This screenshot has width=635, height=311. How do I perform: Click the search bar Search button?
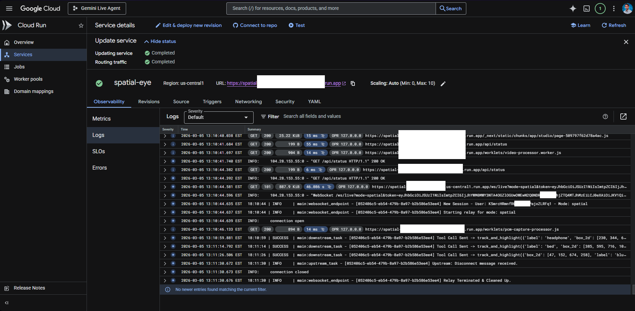(x=451, y=9)
